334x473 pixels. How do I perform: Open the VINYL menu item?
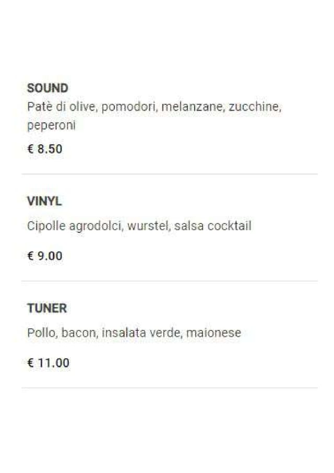coord(44,202)
